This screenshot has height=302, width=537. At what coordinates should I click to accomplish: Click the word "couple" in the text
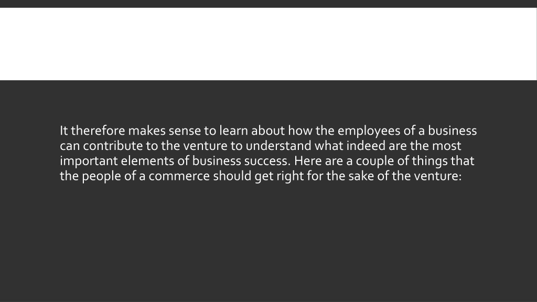point(375,161)
